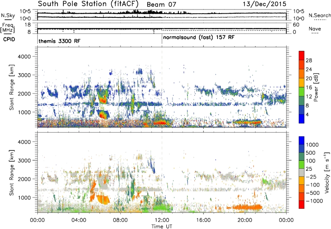Select the "−500" Velocity colorbar value

(x=313, y=193)
